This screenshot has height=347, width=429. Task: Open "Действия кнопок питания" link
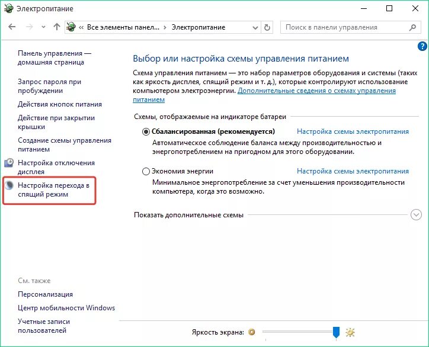60,104
